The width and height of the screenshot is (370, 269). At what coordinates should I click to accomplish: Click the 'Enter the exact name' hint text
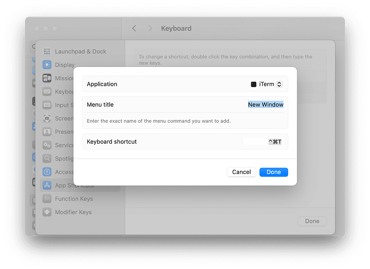click(159, 121)
